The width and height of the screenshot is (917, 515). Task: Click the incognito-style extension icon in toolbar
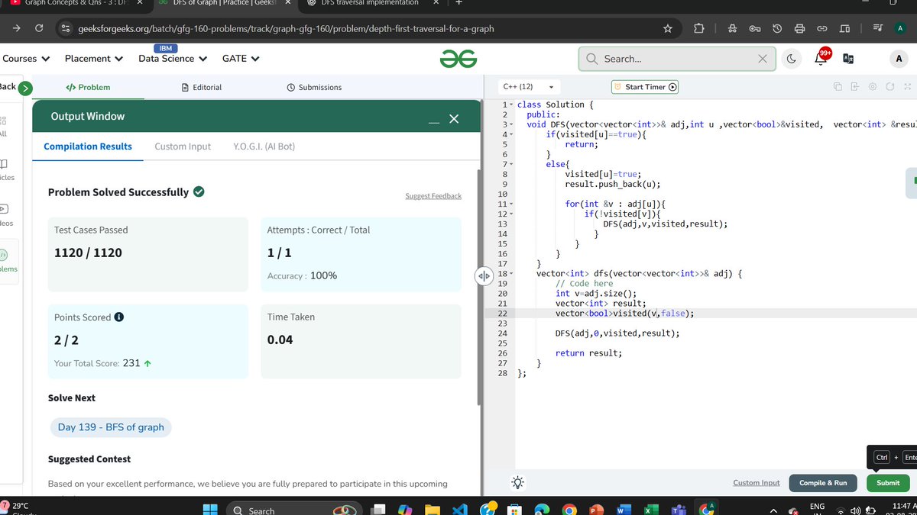click(732, 29)
